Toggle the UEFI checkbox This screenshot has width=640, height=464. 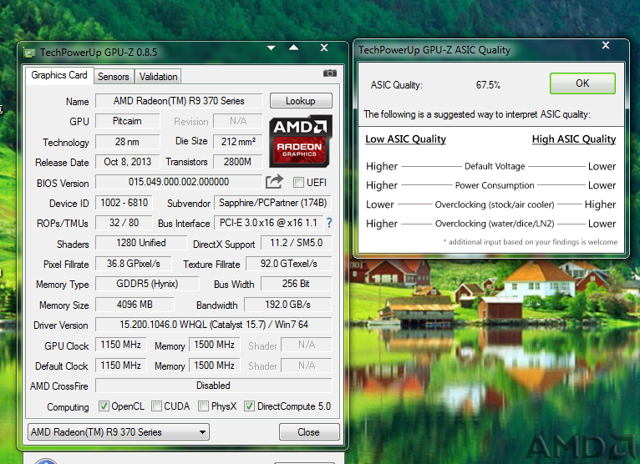298,182
